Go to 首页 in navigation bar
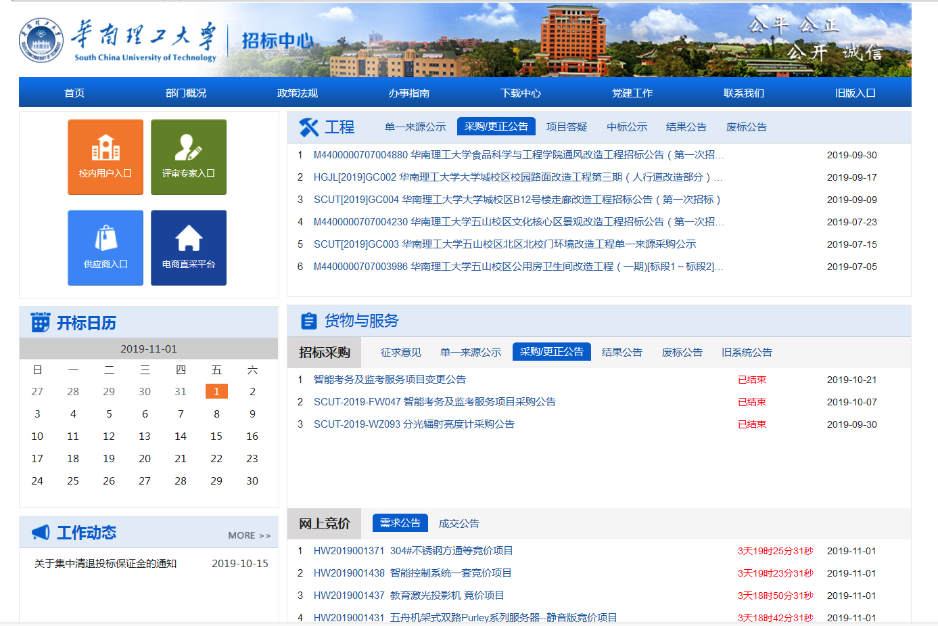The height and width of the screenshot is (626, 938). tap(74, 93)
